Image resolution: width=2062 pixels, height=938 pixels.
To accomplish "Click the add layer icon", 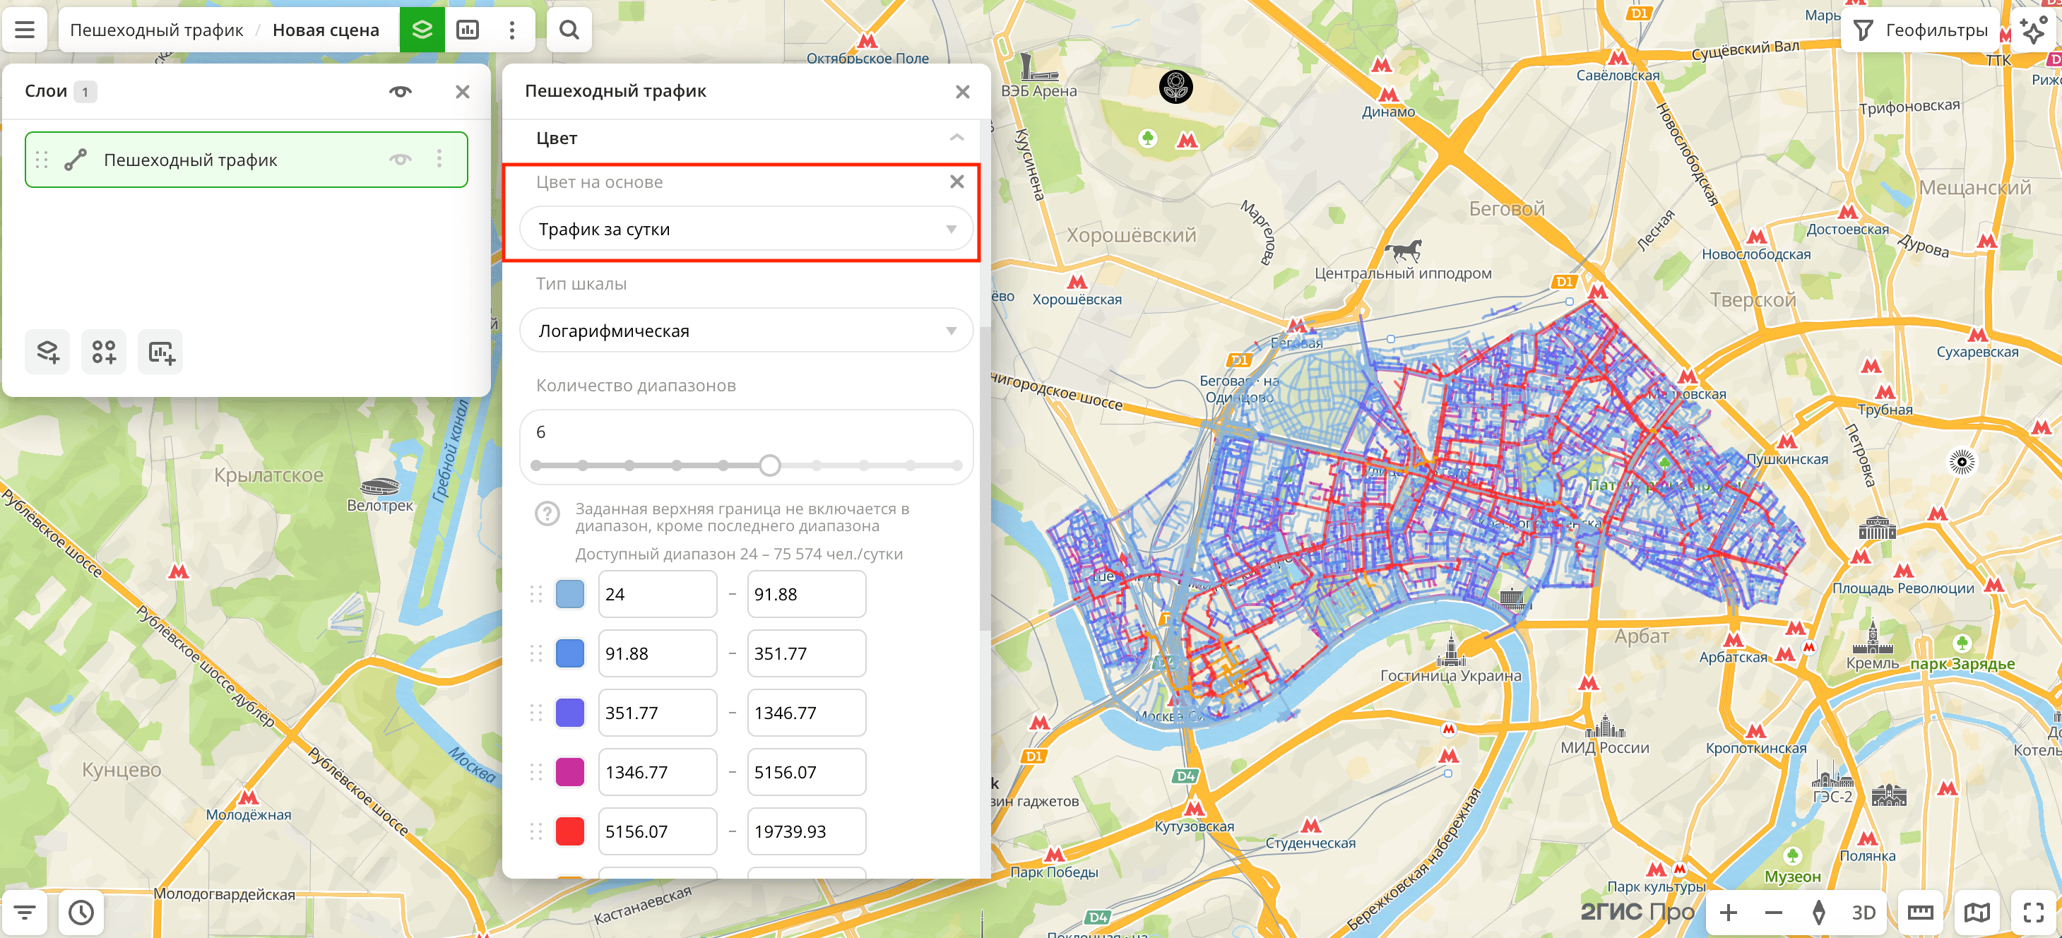I will pyautogui.click(x=47, y=351).
